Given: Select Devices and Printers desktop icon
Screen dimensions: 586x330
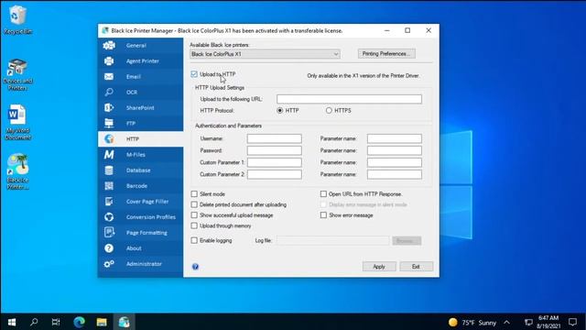Looking at the screenshot, I should coord(17,75).
